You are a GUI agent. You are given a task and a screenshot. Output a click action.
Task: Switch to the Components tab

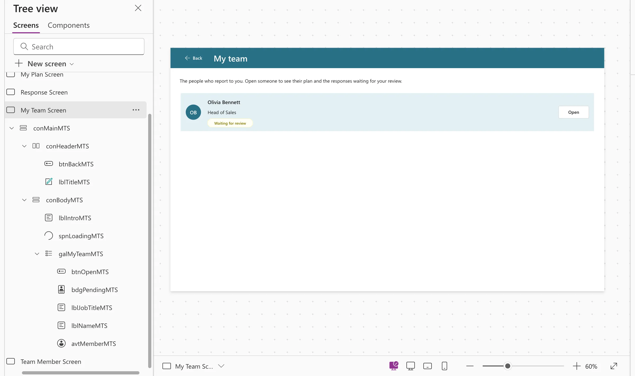click(69, 25)
